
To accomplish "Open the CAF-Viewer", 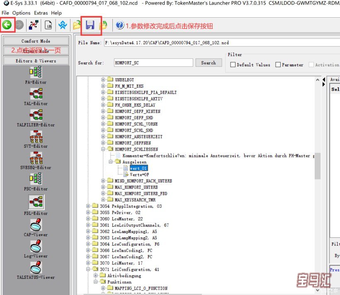I will coord(36,228).
